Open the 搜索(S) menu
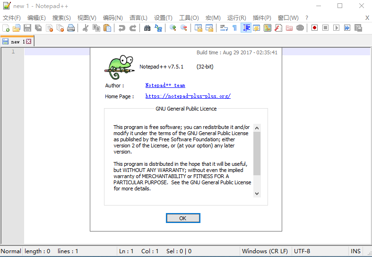 coord(61,18)
